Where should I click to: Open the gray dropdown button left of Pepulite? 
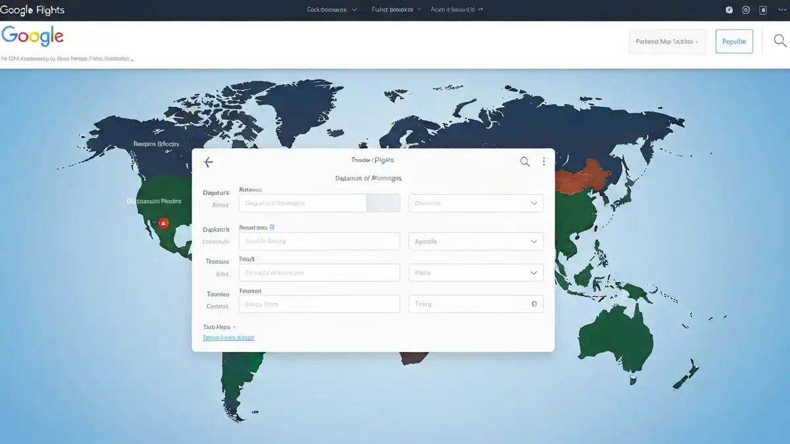pyautogui.click(x=668, y=41)
